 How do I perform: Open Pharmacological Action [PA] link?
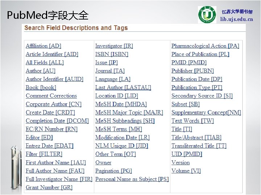206,46
